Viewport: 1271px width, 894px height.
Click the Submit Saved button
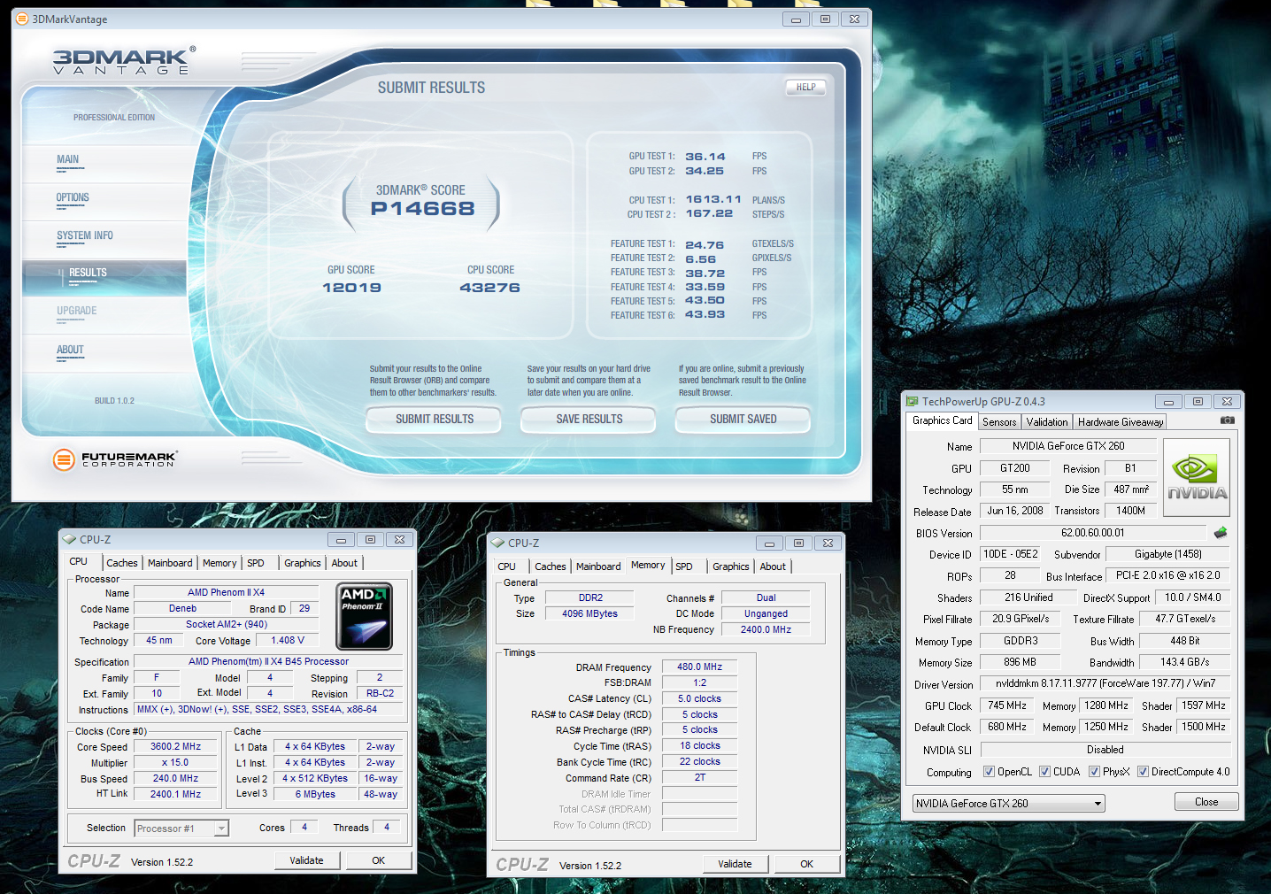click(743, 419)
